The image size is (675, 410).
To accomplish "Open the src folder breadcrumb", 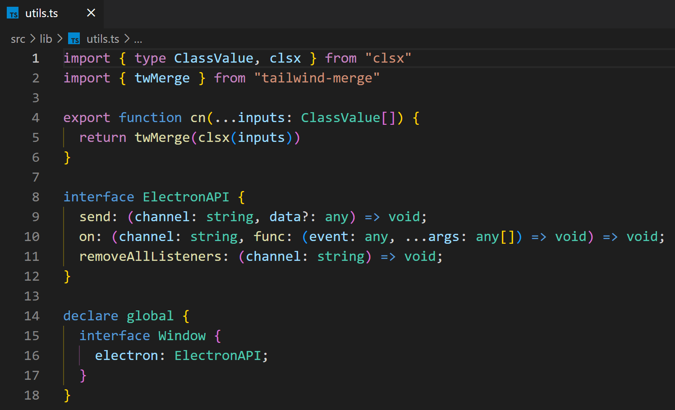I will tap(18, 39).
